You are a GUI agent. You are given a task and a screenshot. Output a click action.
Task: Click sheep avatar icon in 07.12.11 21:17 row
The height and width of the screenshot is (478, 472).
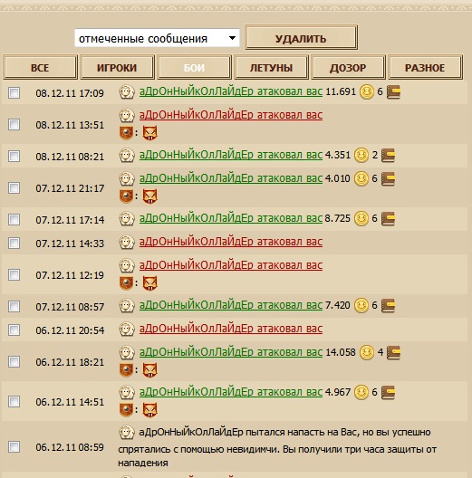pos(127,179)
